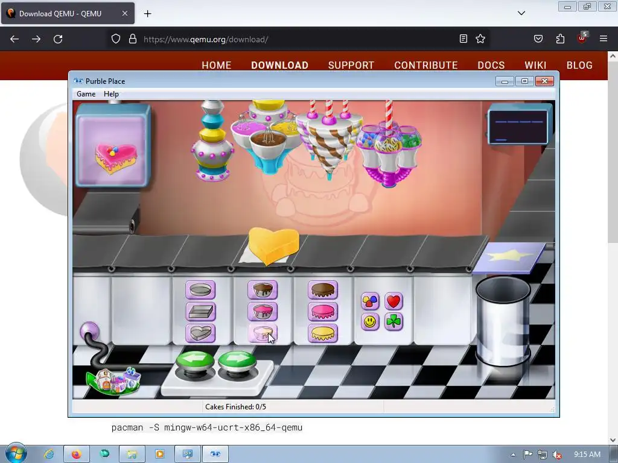Add candy balls decoration
This screenshot has height=463, width=618.
click(x=370, y=301)
